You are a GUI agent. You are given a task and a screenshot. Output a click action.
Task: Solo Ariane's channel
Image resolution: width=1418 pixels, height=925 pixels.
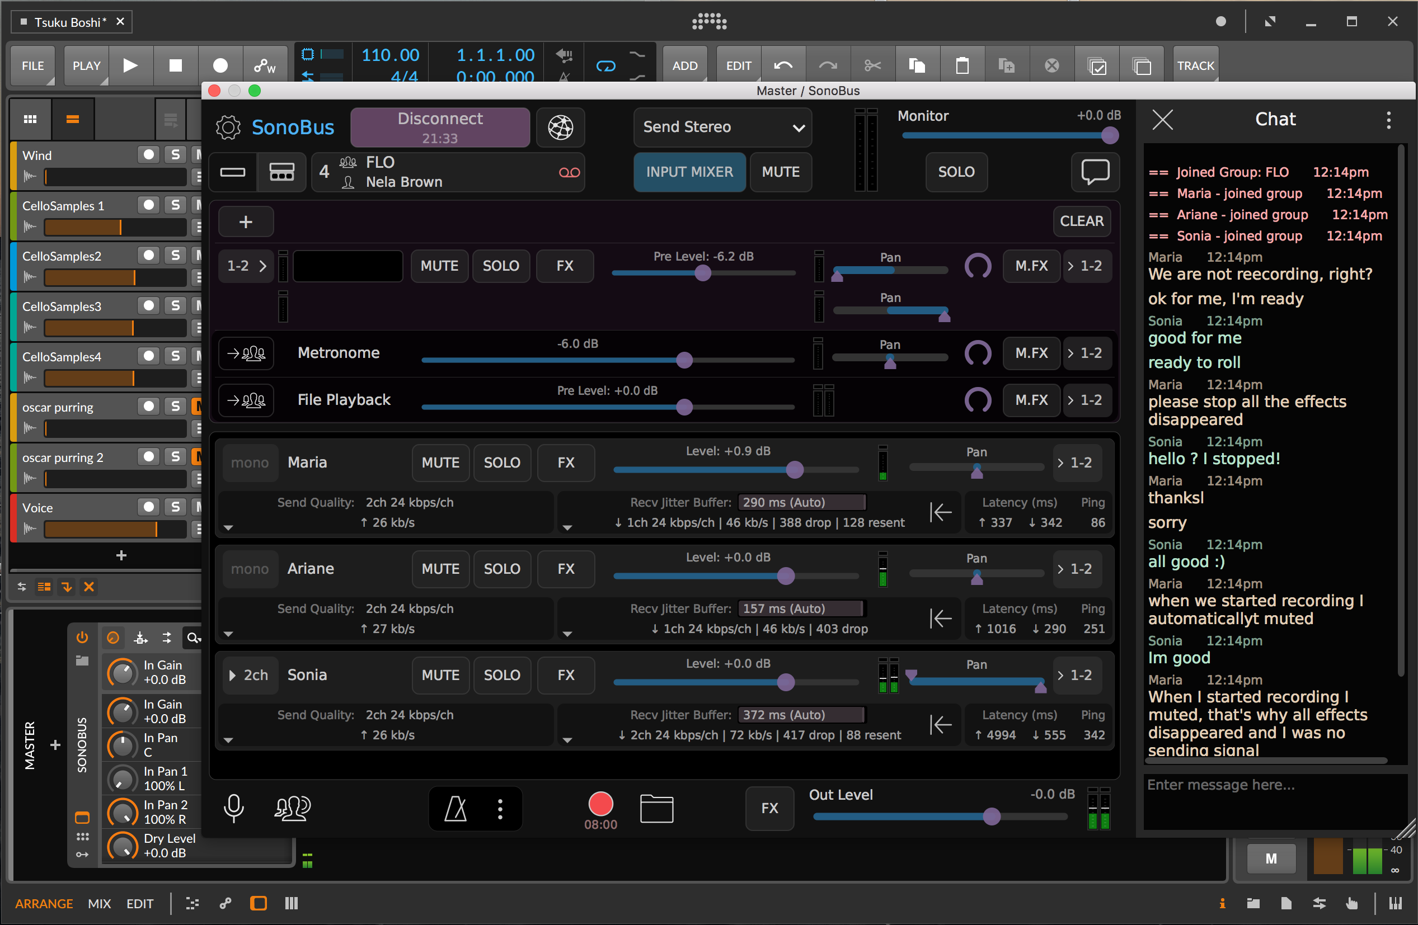click(x=501, y=569)
